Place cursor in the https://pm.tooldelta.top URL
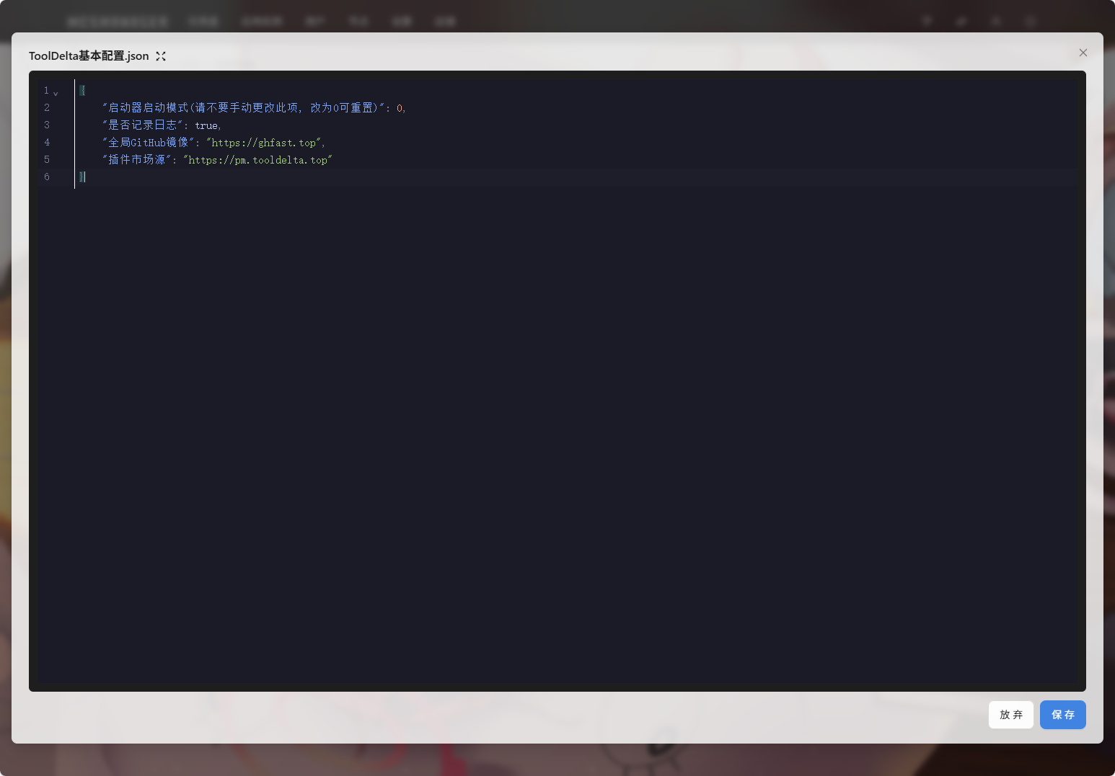This screenshot has height=776, width=1115. click(x=257, y=160)
